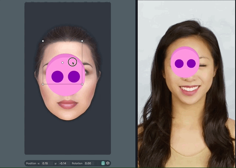Screen dimensions: 236x168
Task: Click left purple nostril in preview
Action: click(179, 64)
